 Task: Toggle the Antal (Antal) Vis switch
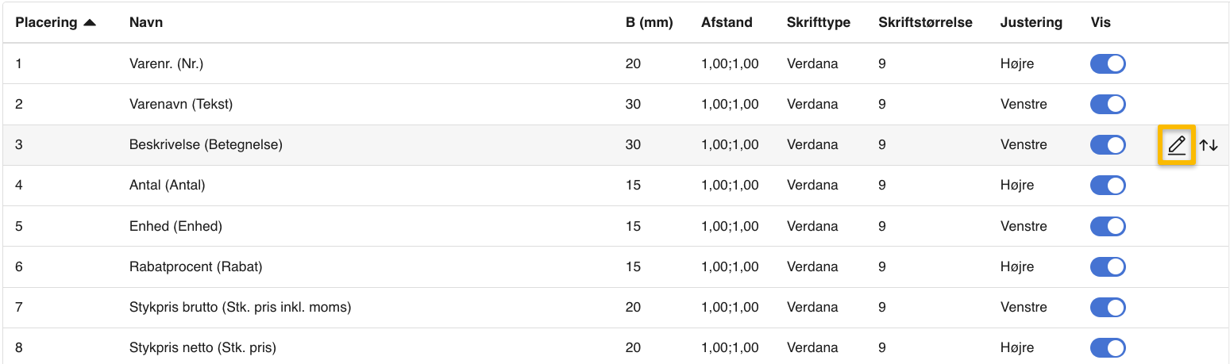point(1108,185)
